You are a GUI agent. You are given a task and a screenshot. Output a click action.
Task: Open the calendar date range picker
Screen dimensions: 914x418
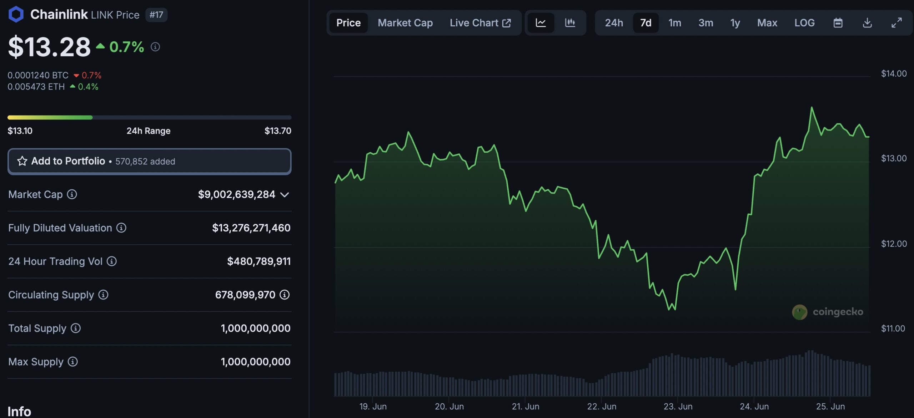click(838, 23)
